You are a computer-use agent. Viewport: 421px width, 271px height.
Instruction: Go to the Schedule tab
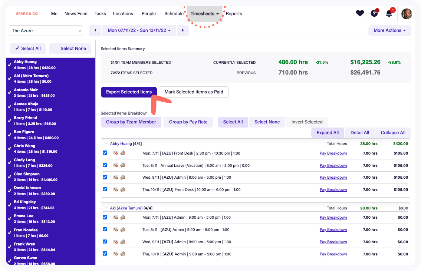(174, 14)
